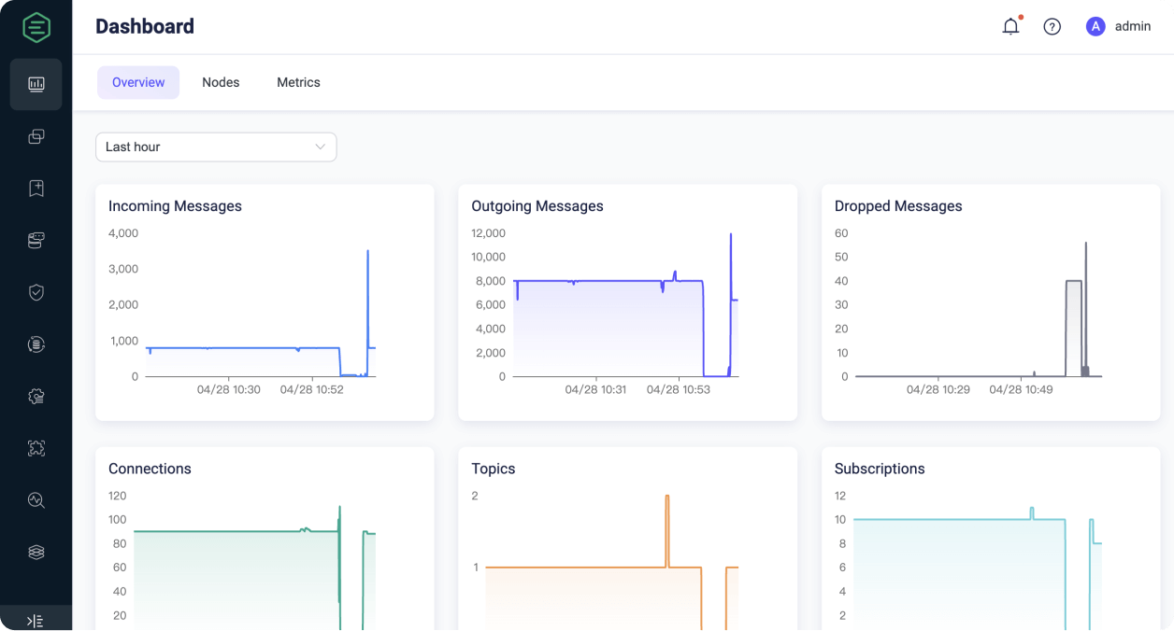Switch to the Metrics tab
The height and width of the screenshot is (631, 1174).
point(298,82)
